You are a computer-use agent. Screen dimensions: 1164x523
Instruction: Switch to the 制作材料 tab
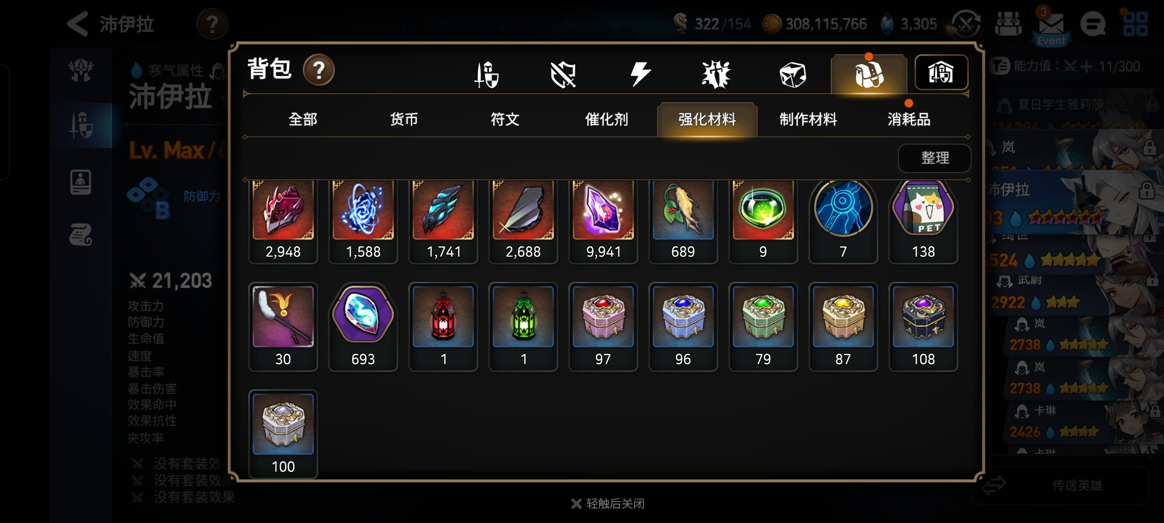pos(808,119)
